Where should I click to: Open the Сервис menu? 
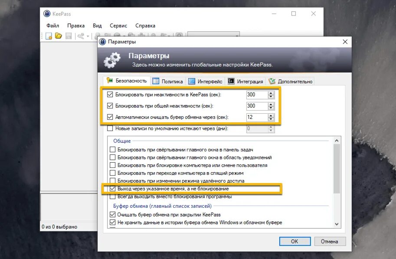tap(118, 26)
